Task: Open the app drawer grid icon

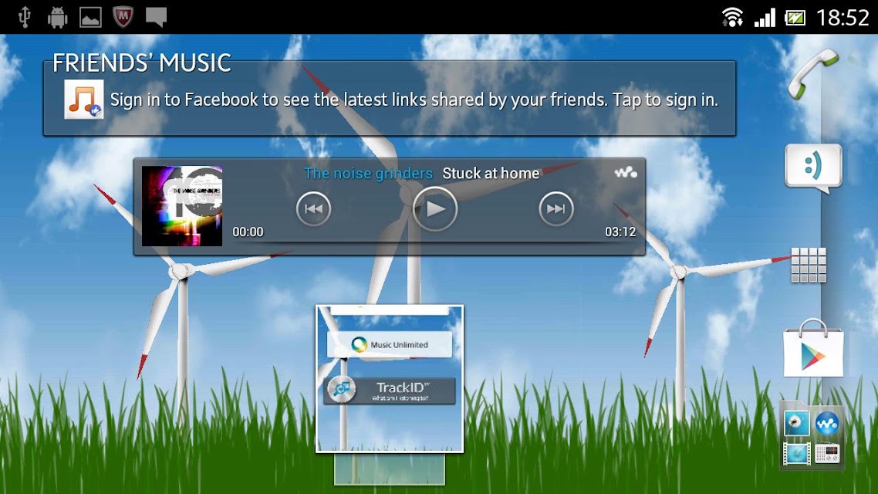Action: pyautogui.click(x=809, y=265)
